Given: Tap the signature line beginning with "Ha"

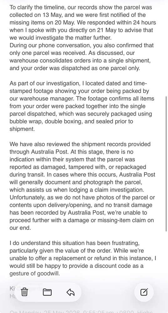Looking at the screenshot, I should 12,296.
